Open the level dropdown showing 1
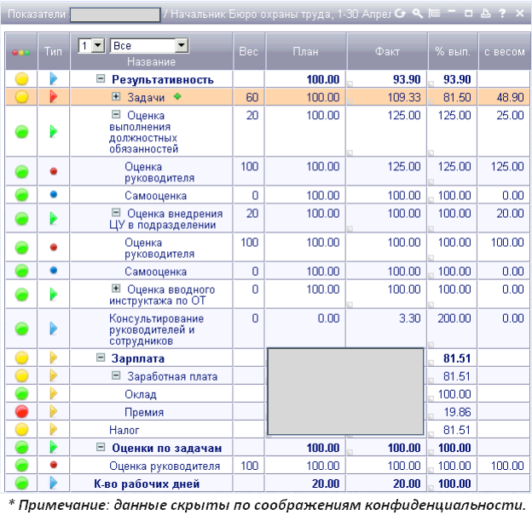Image resolution: width=532 pixels, height=521 pixels. [91, 45]
